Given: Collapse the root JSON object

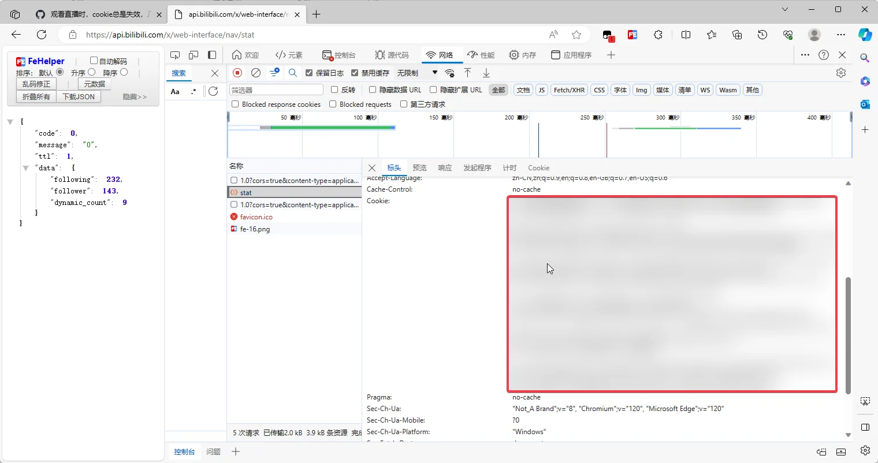Looking at the screenshot, I should click(10, 122).
